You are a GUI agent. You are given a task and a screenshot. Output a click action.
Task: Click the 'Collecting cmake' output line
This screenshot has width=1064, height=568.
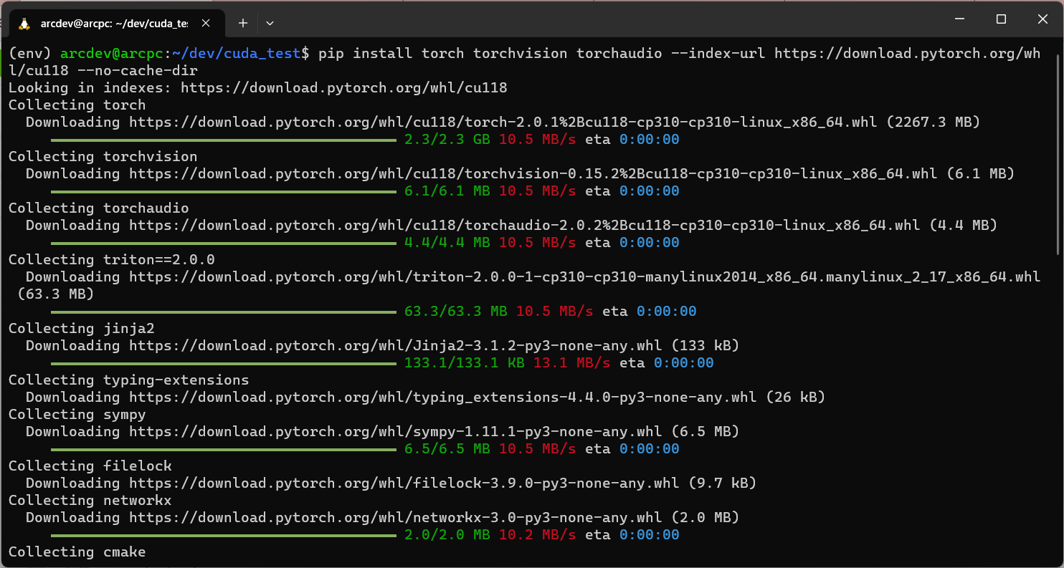(77, 552)
